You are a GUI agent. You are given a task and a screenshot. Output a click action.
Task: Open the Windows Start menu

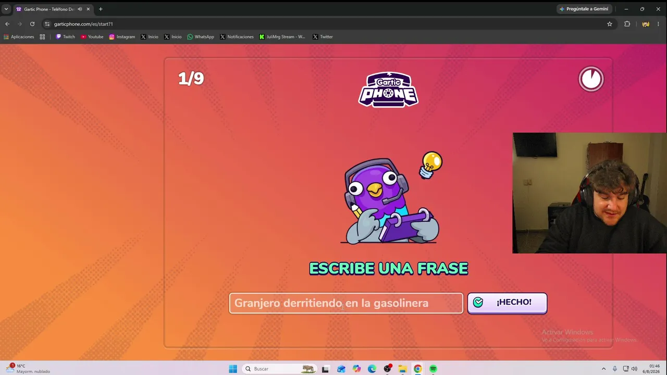click(233, 369)
